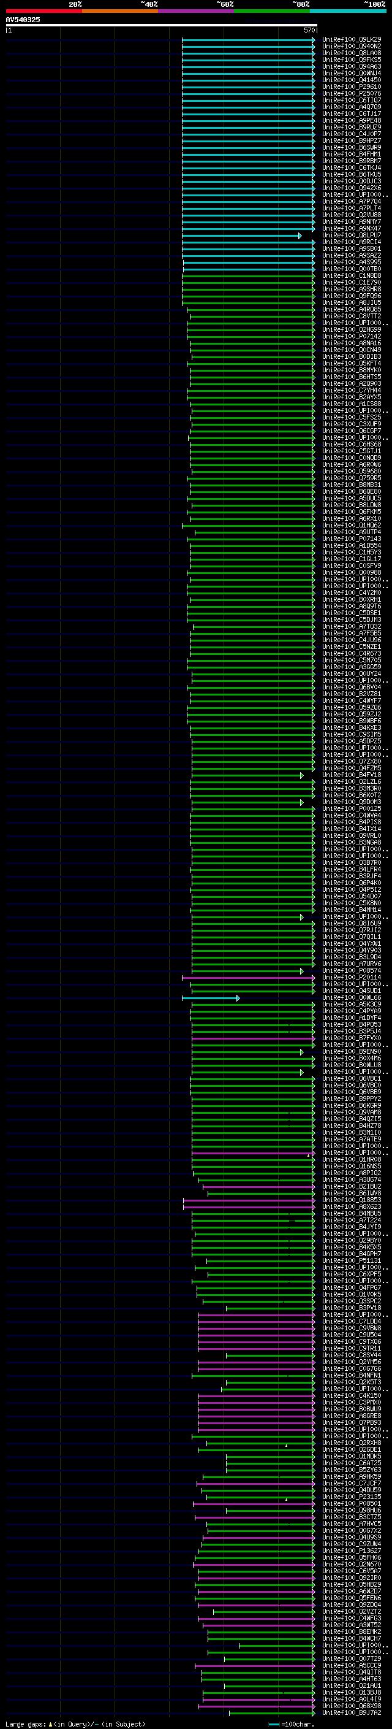Select the UniRef100_B6TKU5 label

pyautogui.click(x=351, y=175)
